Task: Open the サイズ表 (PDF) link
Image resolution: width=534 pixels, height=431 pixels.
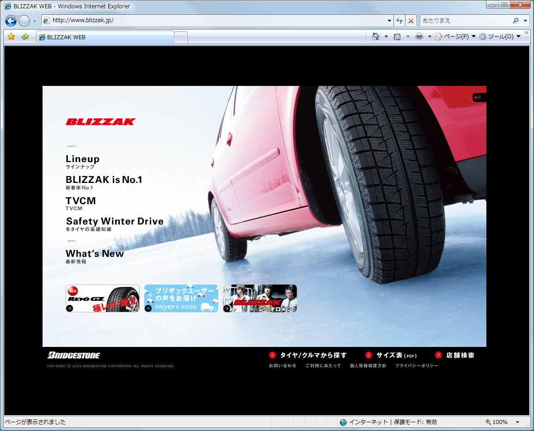Action: (396, 355)
